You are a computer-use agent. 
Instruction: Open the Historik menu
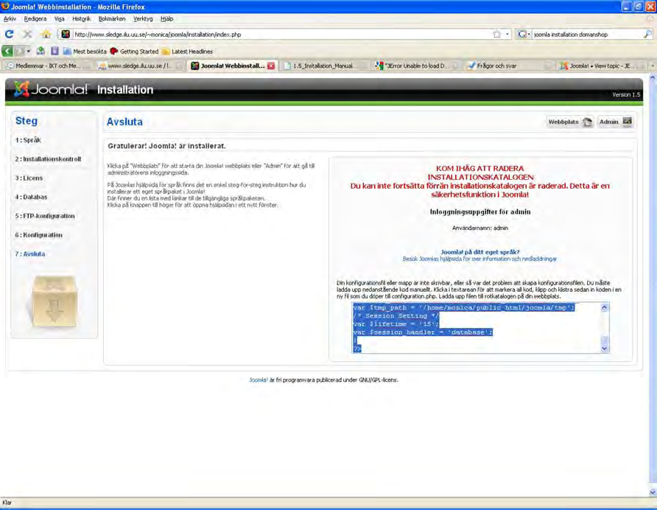[81, 19]
